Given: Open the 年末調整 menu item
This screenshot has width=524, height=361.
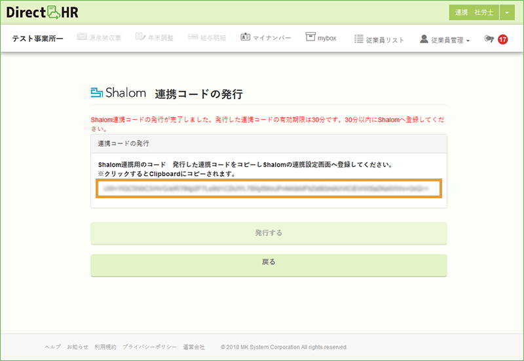Looking at the screenshot, I should tap(155, 38).
